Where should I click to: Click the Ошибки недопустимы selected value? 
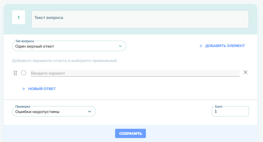pyautogui.click(x=37, y=112)
